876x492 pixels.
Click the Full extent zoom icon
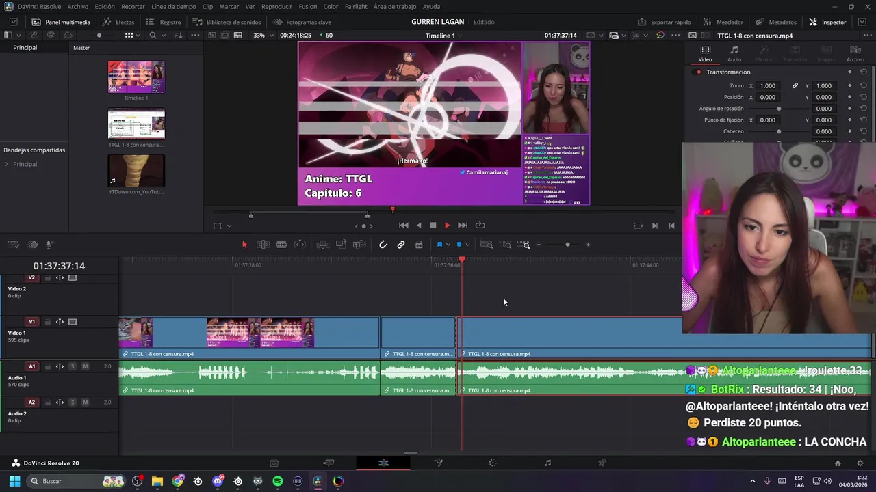(x=487, y=245)
